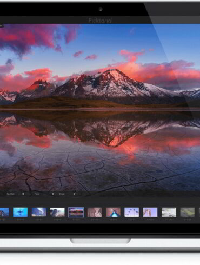Image resolution: width=200 pixels, height=265 pixels.
Task: Select the bright cyan underwater thumbnail
Action: click(x=21, y=212)
